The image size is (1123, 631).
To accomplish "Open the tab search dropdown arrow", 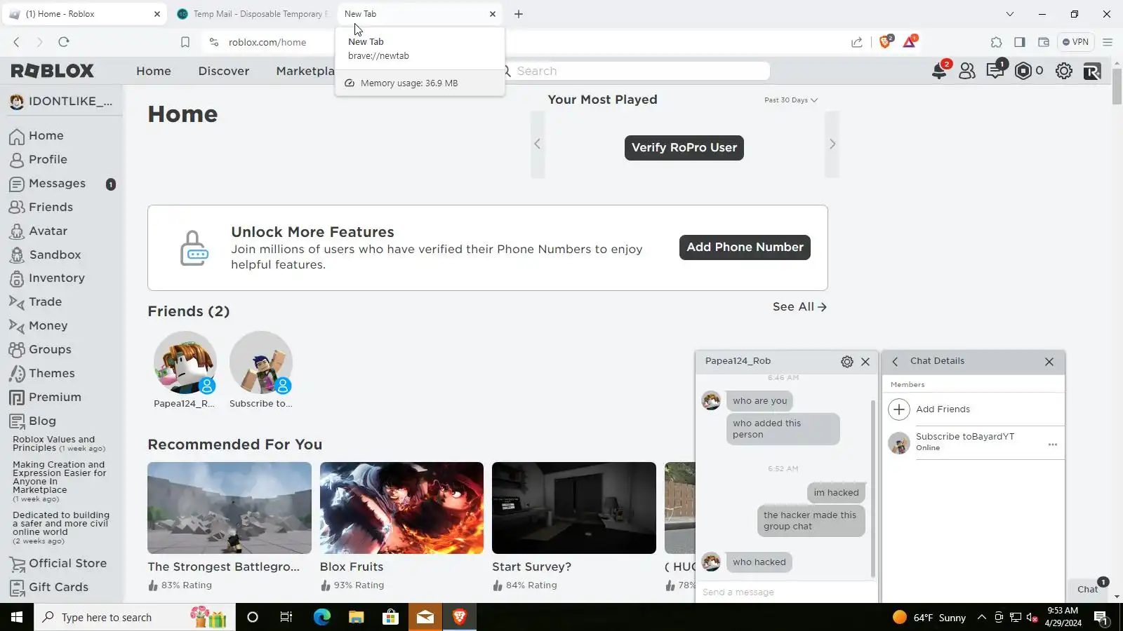I will tap(1010, 14).
